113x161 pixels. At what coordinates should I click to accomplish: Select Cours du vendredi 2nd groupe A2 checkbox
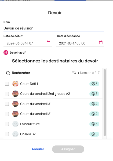7,94
